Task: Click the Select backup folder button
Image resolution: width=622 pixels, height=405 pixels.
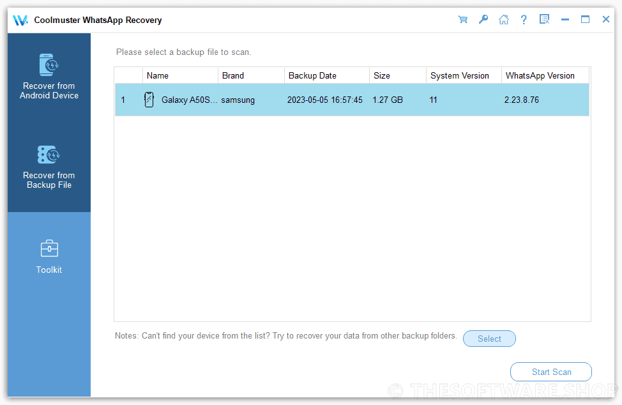Action: pyautogui.click(x=489, y=339)
